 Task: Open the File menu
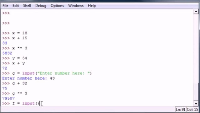tap(5, 6)
